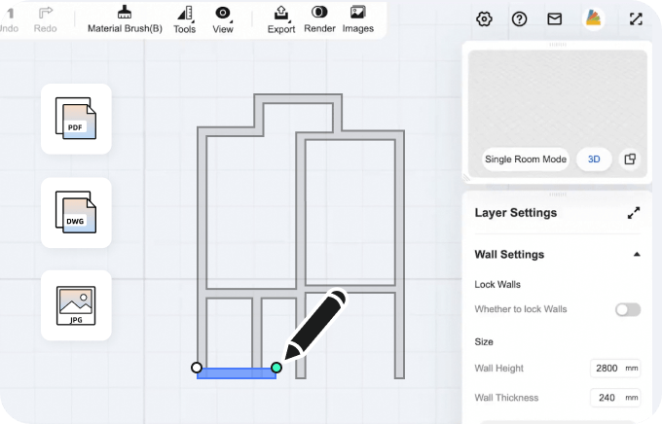The image size is (662, 424).
Task: Click the preview panel top drag handle
Action: [x=557, y=45]
